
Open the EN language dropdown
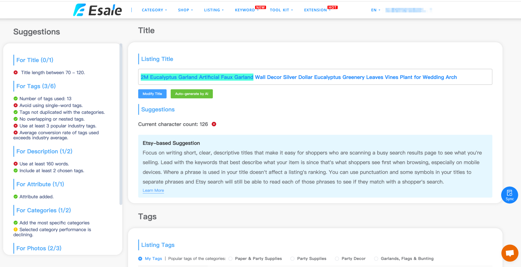pos(375,10)
